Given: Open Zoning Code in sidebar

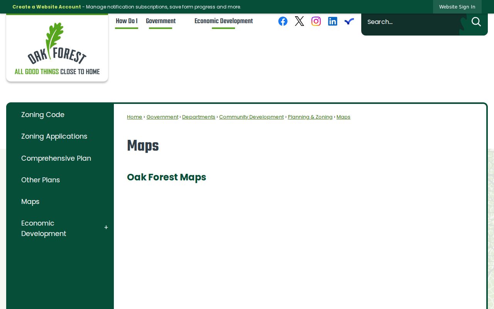Looking at the screenshot, I should (43, 115).
